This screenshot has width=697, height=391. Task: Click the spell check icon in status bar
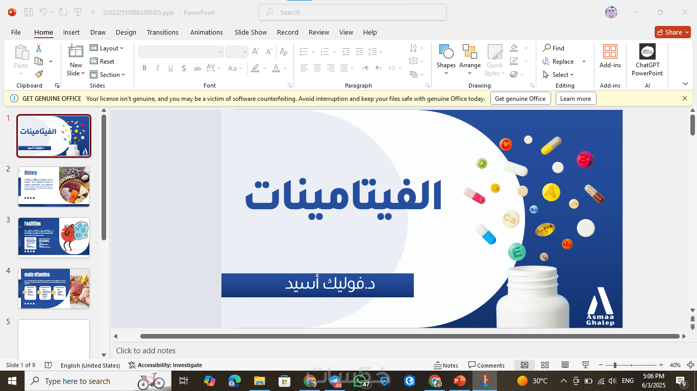tap(48, 365)
